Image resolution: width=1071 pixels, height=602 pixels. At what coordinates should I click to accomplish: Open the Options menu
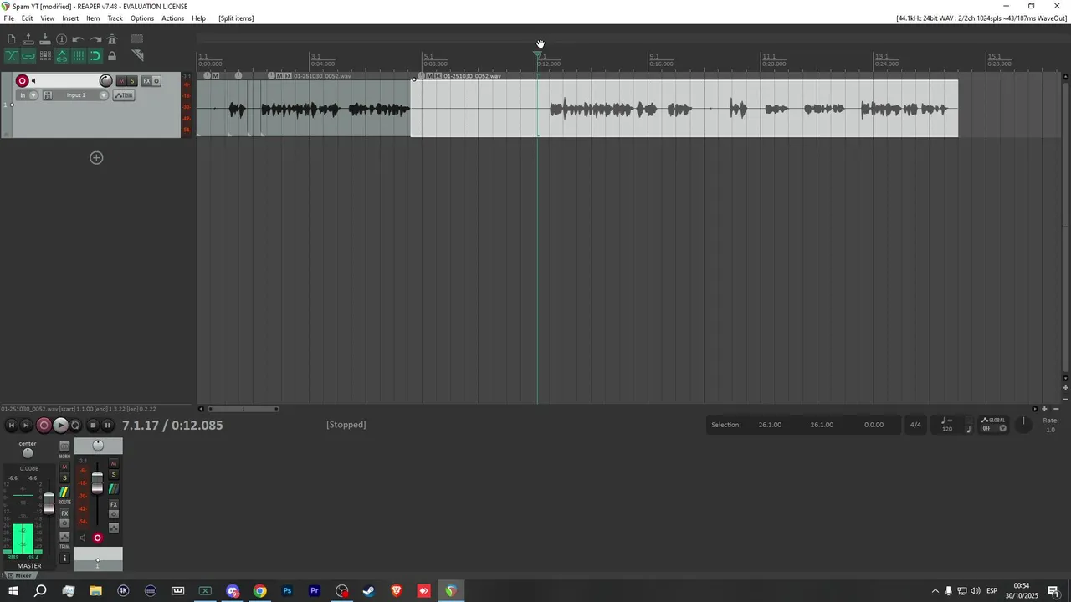tap(142, 18)
